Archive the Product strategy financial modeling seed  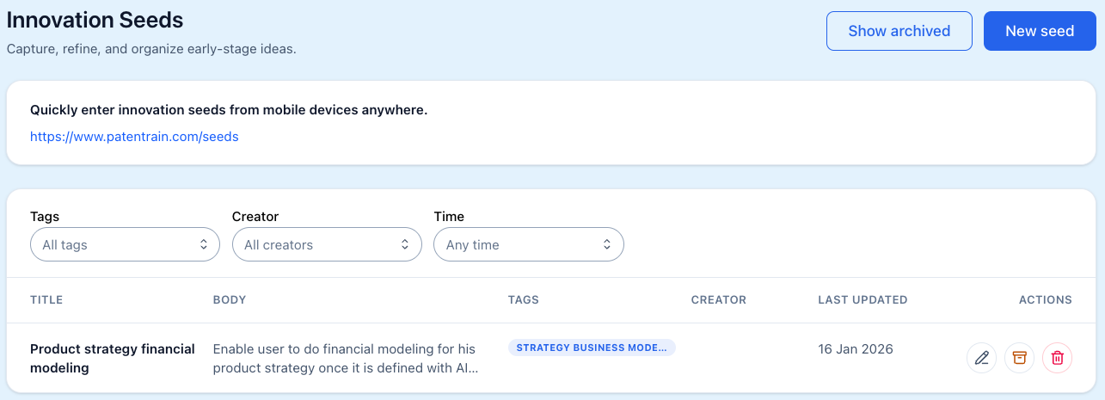1020,358
